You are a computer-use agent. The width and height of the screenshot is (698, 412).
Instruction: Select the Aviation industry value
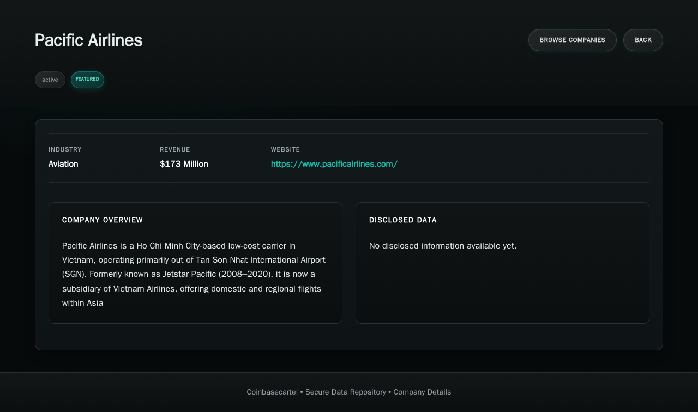click(63, 164)
